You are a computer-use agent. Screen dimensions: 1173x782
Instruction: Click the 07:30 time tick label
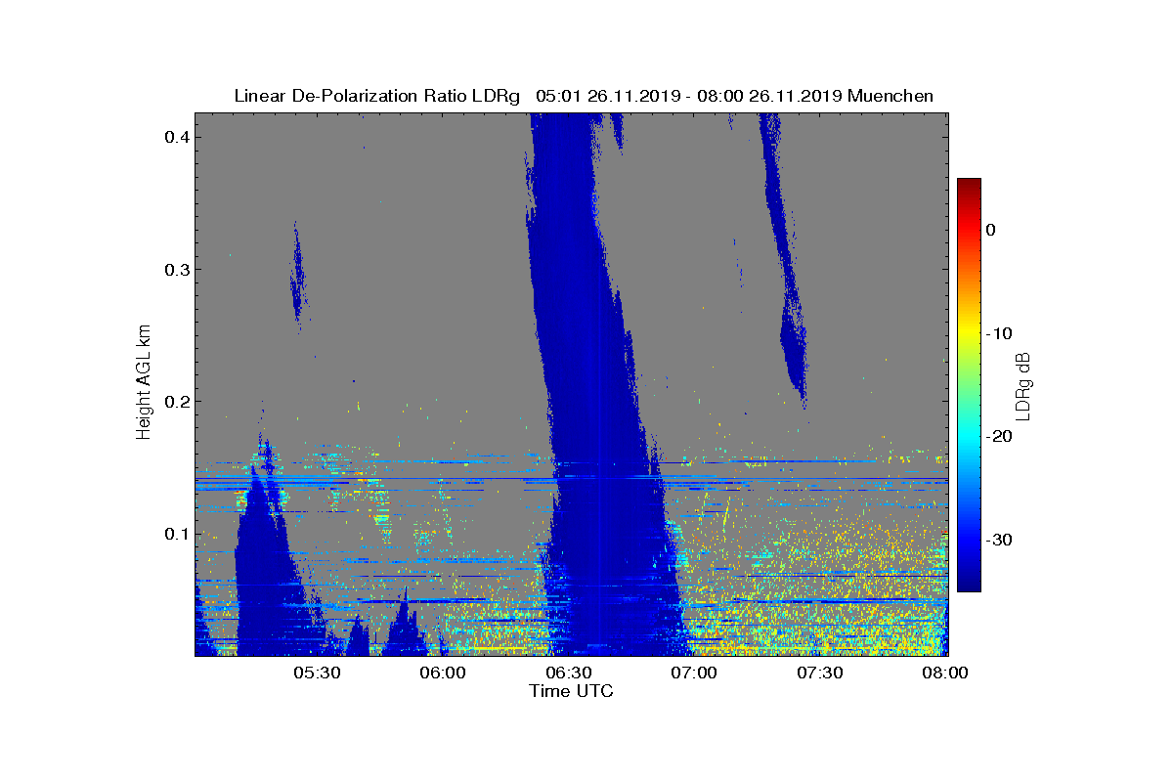[821, 673]
